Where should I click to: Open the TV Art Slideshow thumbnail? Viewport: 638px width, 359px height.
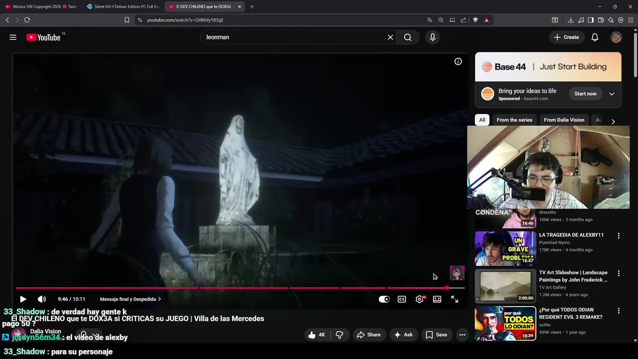(x=505, y=286)
